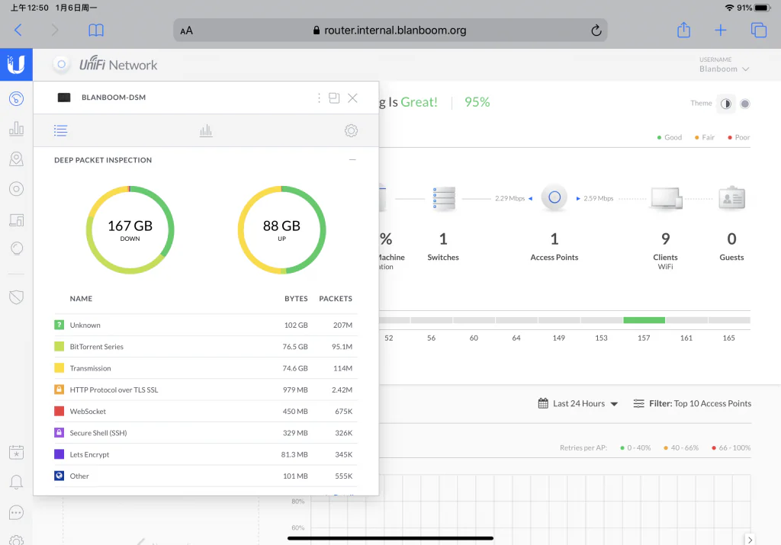
Task: Open a new Safari tab
Action: point(720,30)
